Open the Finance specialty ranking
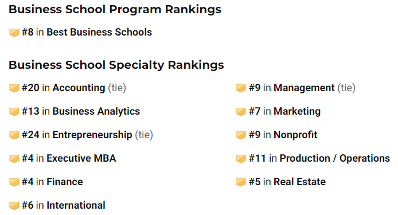Viewport: 398px width, 215px height. pyautogui.click(x=65, y=182)
